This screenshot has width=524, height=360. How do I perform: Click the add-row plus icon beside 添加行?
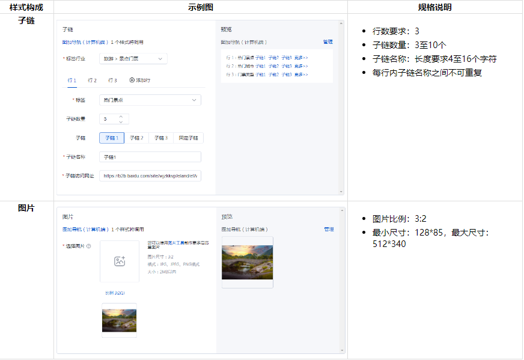131,80
